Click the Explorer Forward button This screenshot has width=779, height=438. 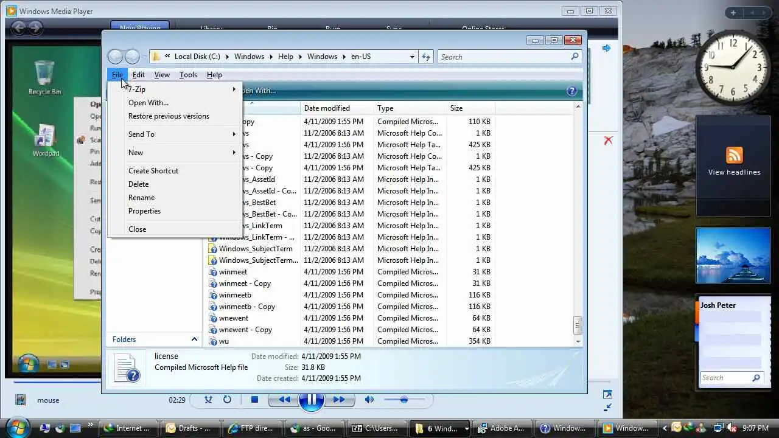click(x=132, y=57)
